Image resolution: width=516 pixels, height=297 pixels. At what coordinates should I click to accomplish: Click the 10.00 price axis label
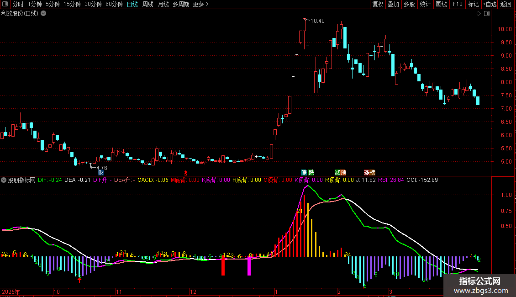click(505, 29)
